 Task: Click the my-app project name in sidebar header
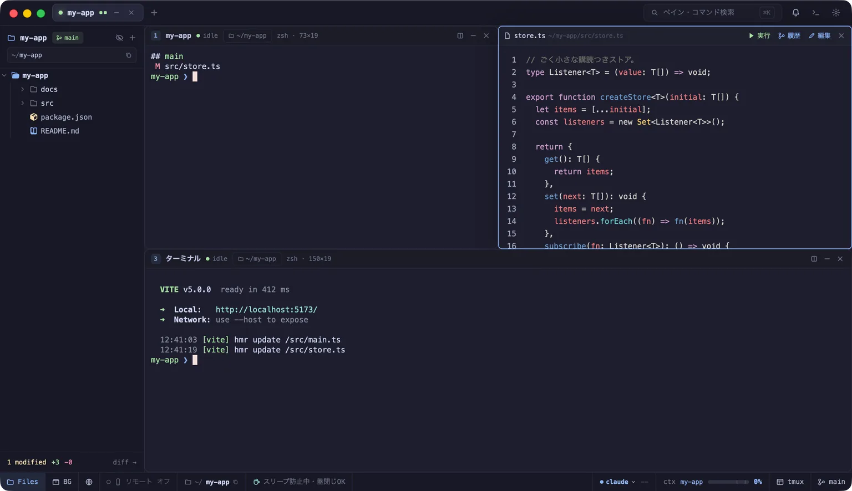33,38
